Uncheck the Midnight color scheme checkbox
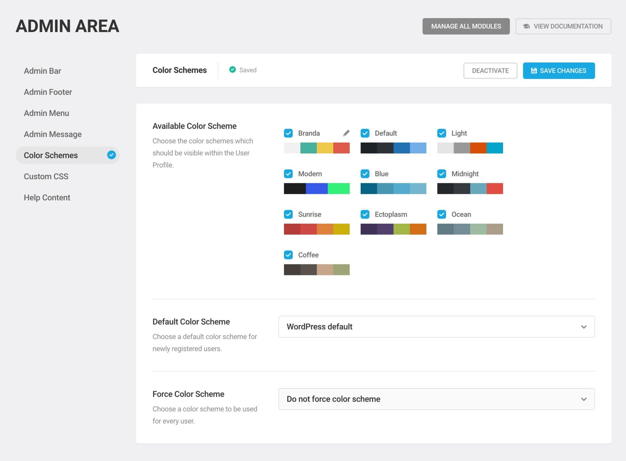 [x=441, y=174]
